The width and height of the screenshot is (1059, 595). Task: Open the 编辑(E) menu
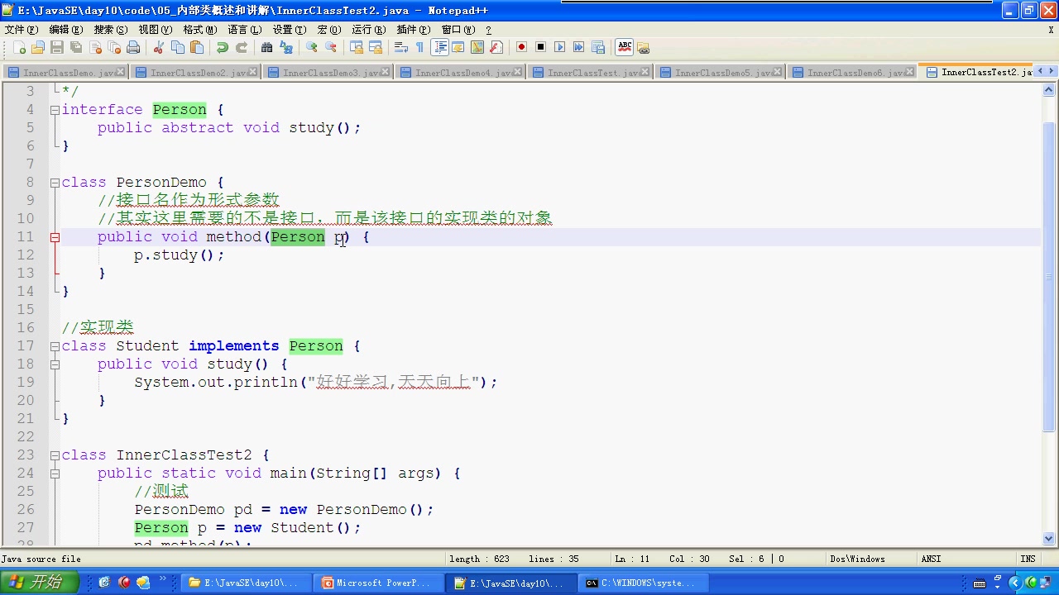(x=66, y=29)
